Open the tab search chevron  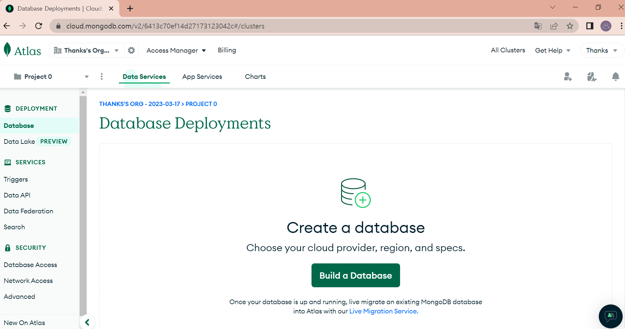pos(553,7)
